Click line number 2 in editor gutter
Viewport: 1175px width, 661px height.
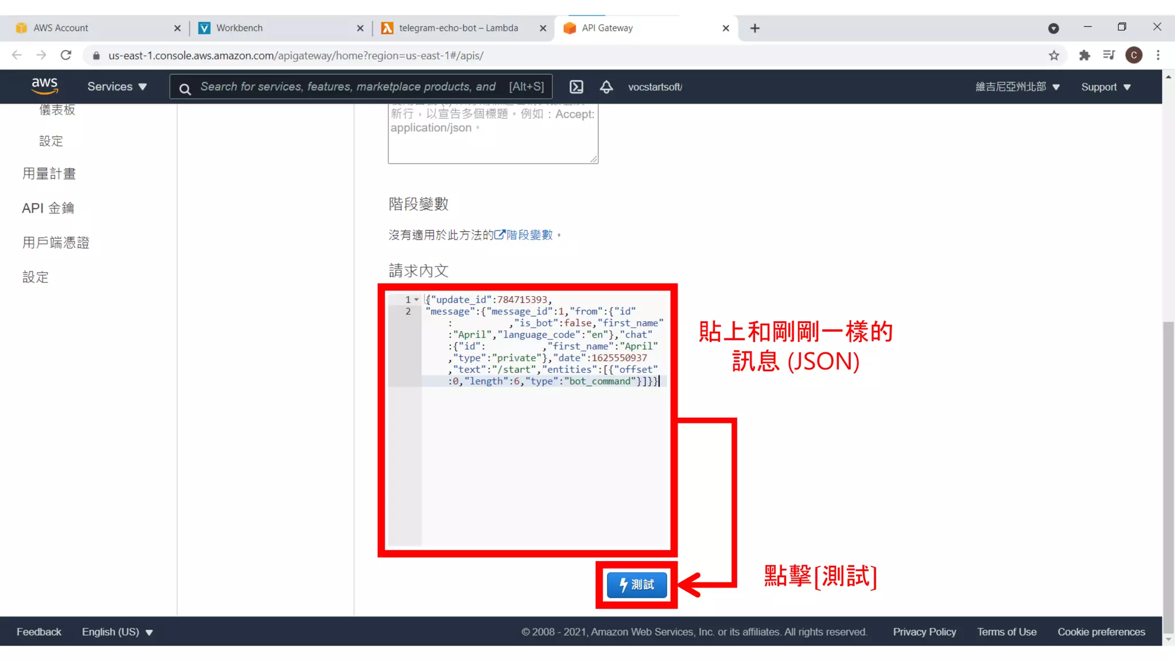[x=408, y=312]
